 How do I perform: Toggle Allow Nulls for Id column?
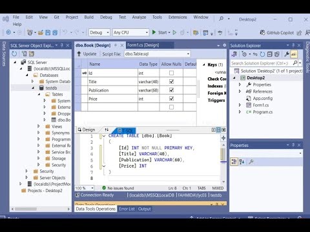coord(171,73)
